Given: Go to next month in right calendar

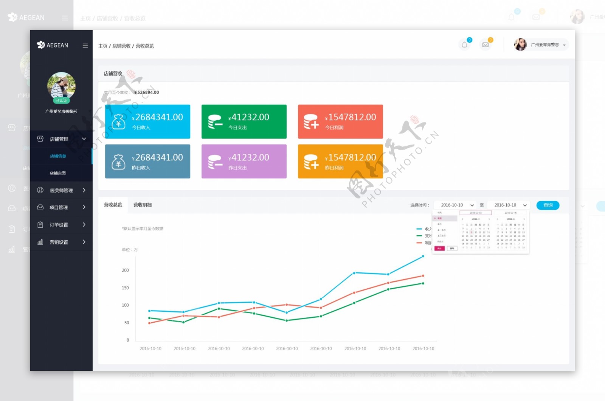Looking at the screenshot, I should [524, 219].
